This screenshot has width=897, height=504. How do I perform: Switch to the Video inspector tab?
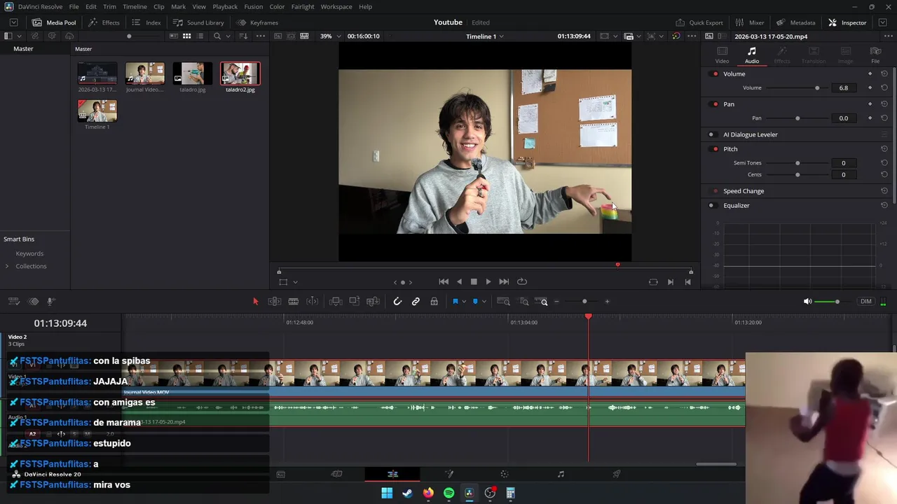coord(722,55)
